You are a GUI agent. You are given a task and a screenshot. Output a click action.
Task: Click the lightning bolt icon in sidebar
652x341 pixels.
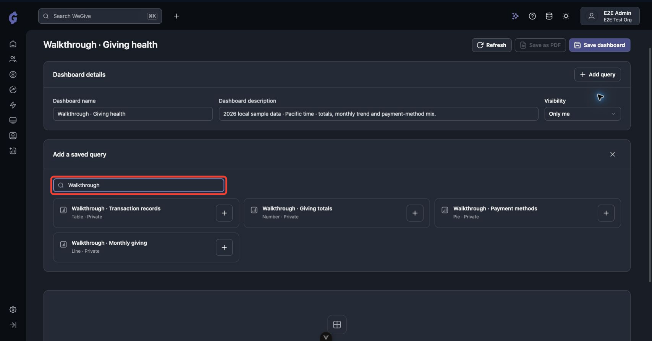pos(13,105)
